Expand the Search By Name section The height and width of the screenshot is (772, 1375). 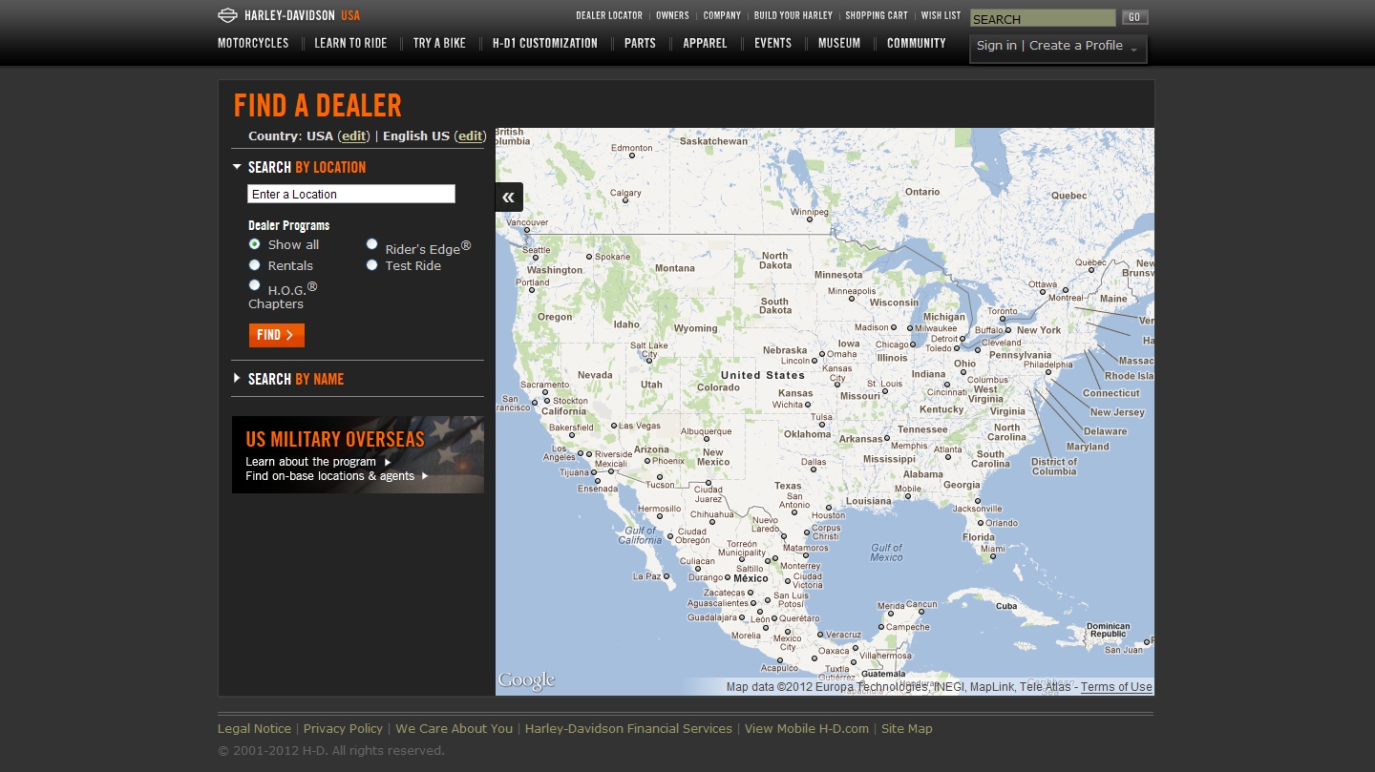[x=237, y=379]
